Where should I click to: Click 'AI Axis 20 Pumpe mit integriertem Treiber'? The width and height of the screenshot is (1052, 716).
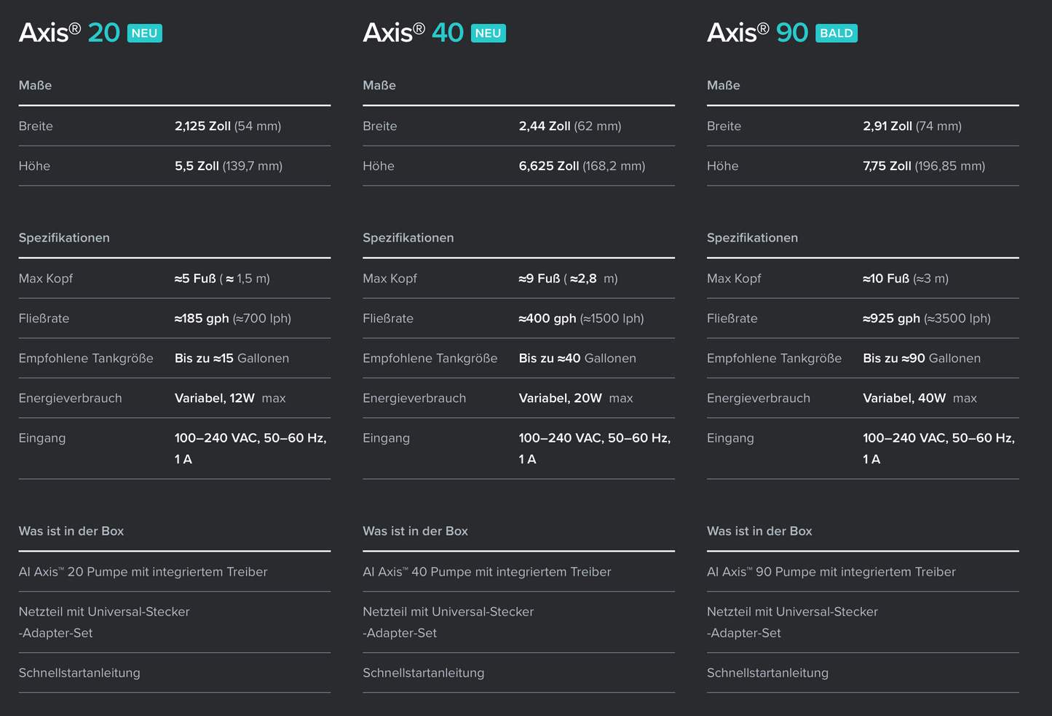[143, 572]
